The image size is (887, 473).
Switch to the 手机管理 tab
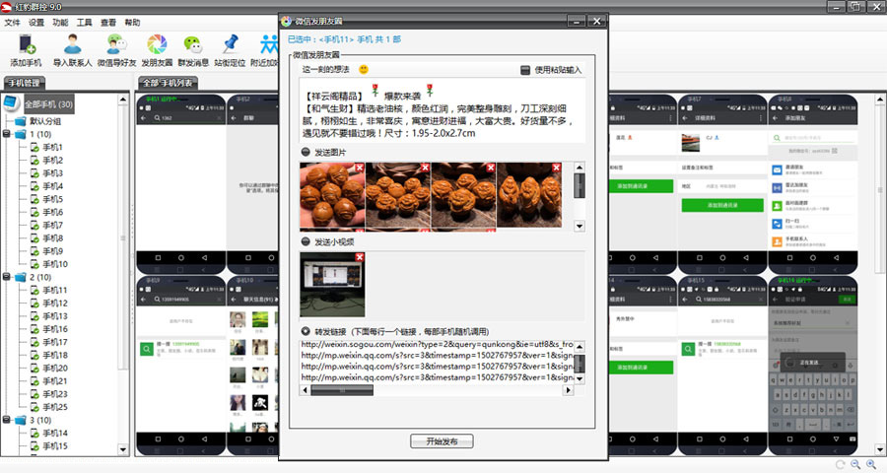coord(25,83)
